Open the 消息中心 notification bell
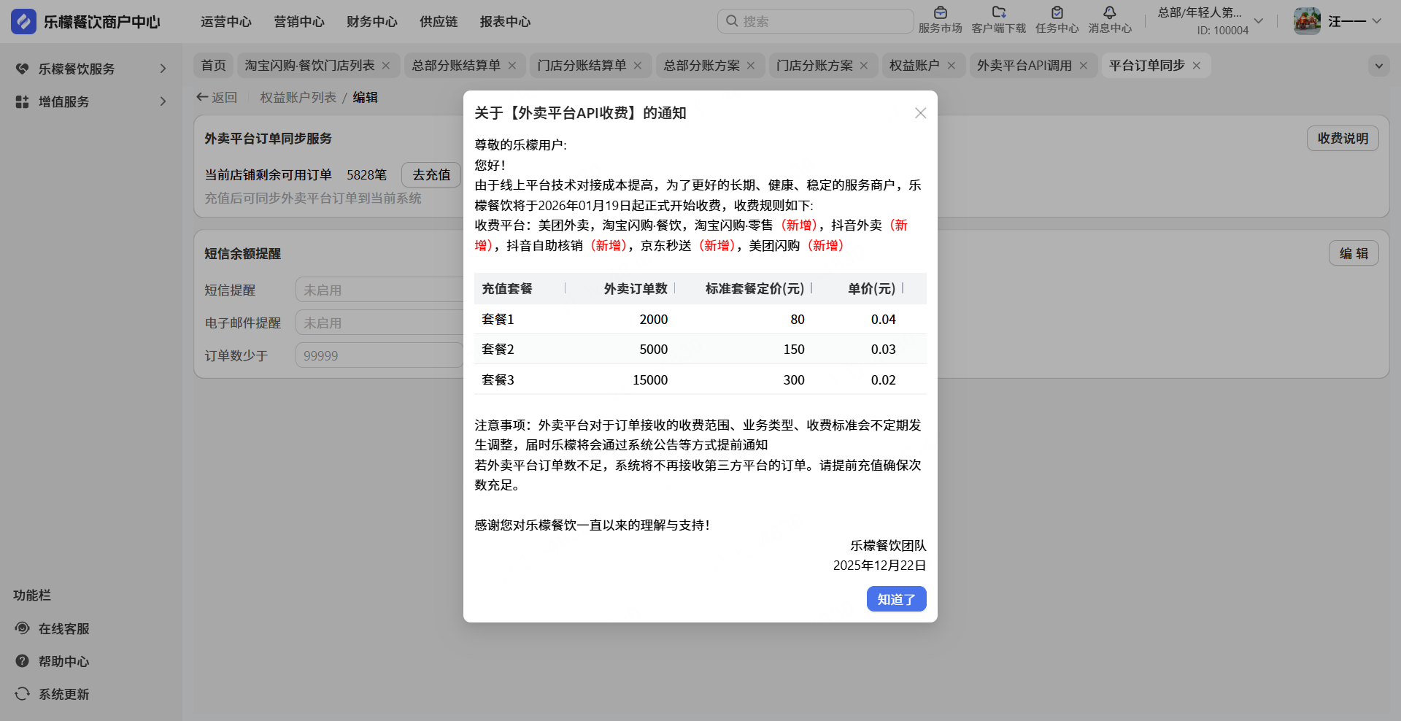 click(x=1109, y=13)
